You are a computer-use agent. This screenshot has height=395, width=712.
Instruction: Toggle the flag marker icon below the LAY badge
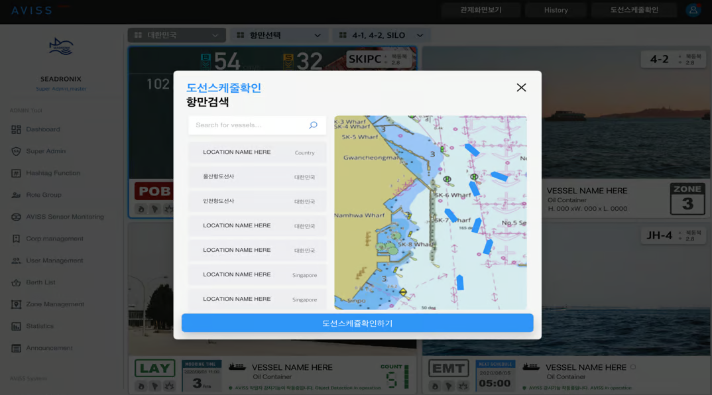click(154, 384)
